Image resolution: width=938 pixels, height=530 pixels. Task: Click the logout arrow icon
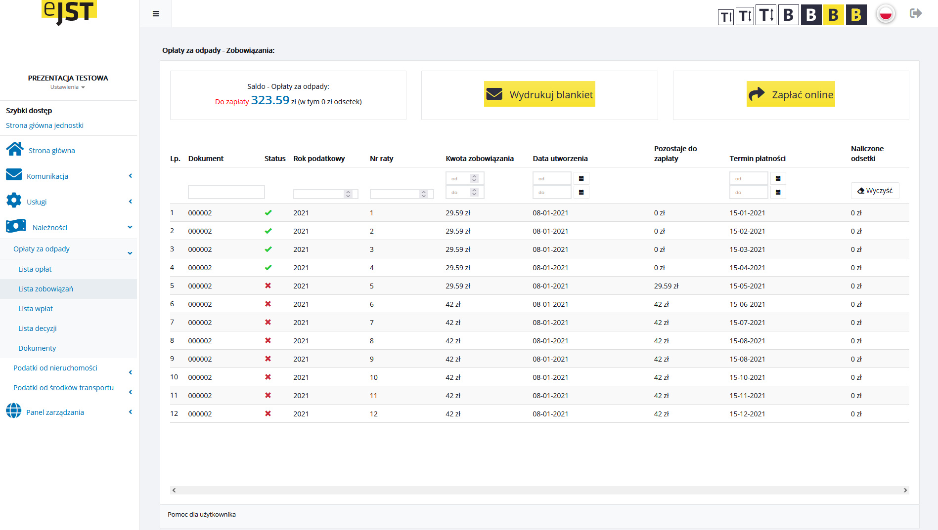click(915, 13)
